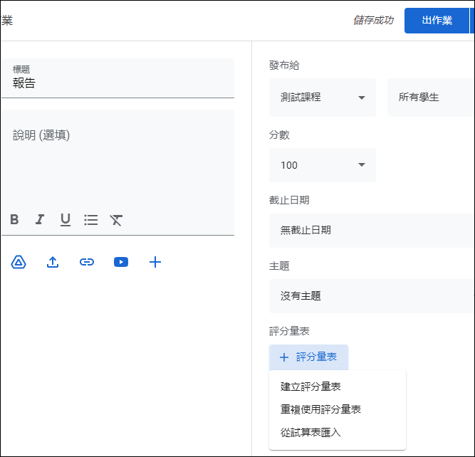475x457 pixels.
Task: Select 重複使用評分量表 menu option
Action: pos(337,409)
